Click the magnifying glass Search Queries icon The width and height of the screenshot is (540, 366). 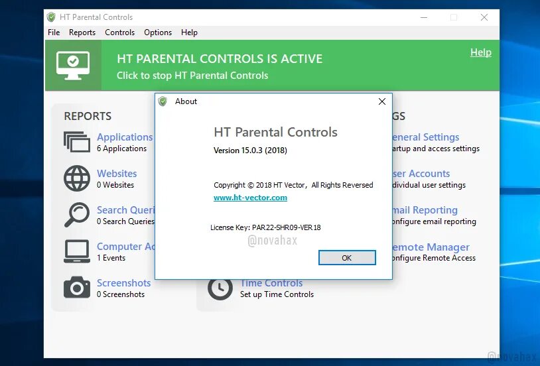(77, 215)
